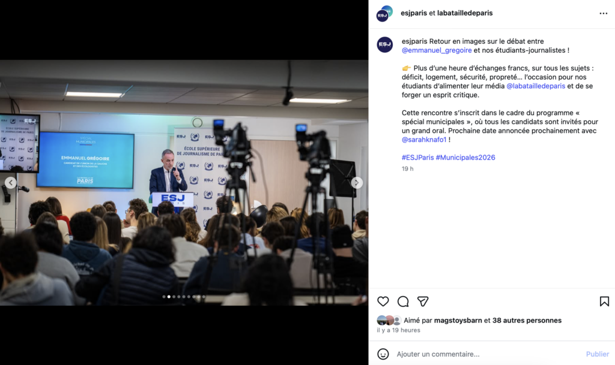Open emoji picker in comment field
615x365 pixels.
(x=383, y=354)
